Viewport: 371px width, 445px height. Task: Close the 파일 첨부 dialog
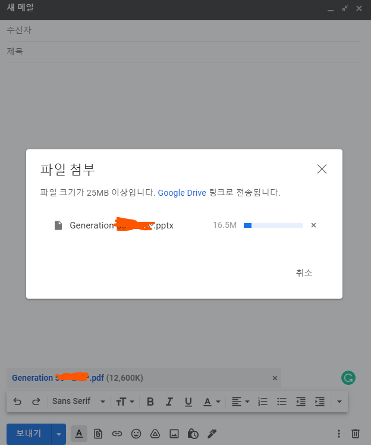[322, 169]
